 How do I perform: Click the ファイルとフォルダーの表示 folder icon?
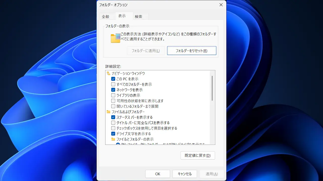click(113, 139)
